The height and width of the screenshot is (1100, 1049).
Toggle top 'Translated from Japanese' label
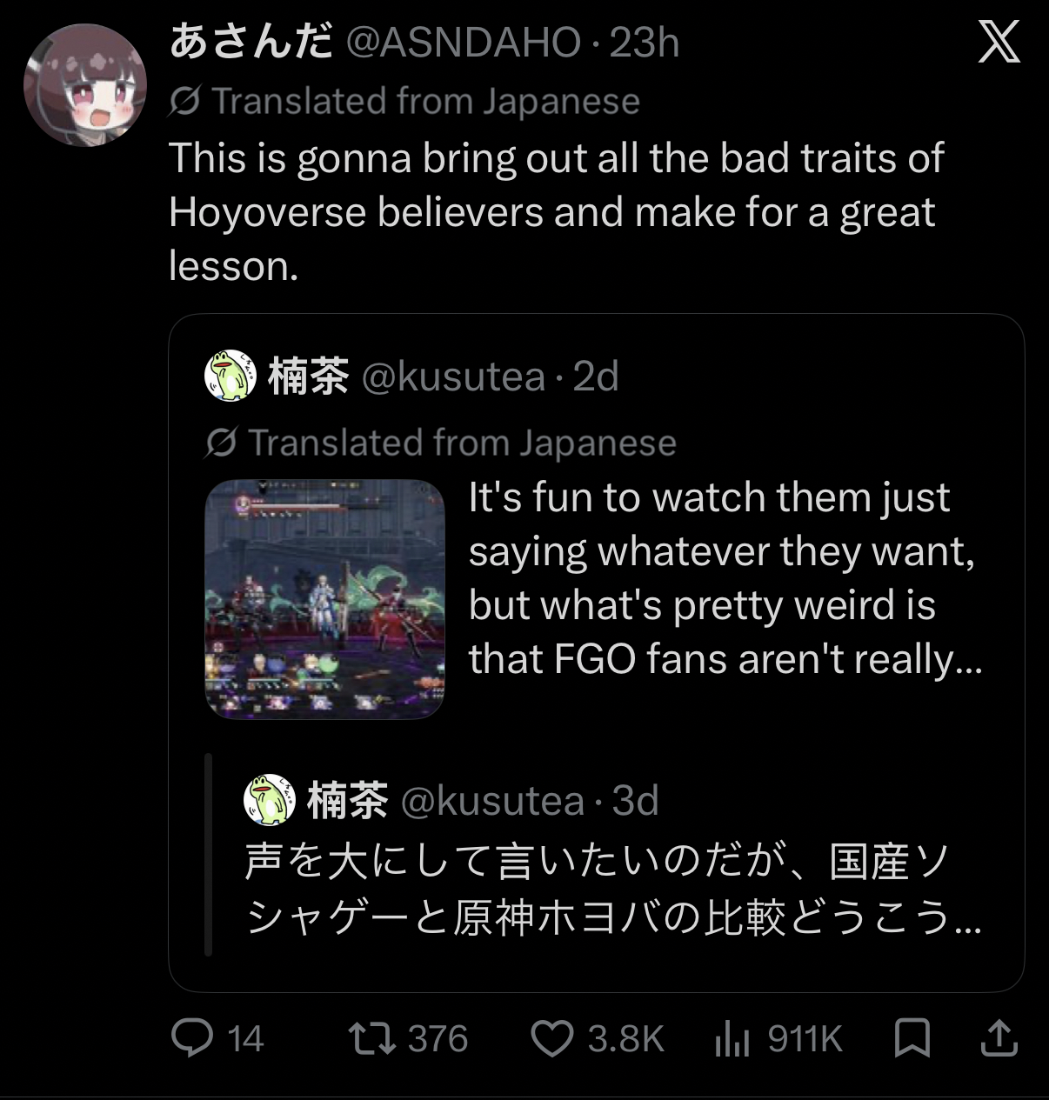(404, 101)
